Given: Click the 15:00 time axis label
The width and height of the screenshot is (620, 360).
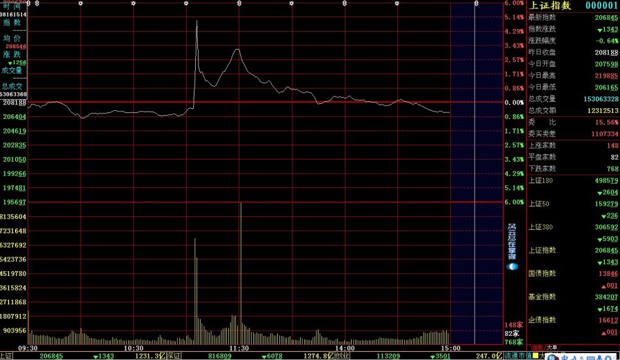Looking at the screenshot, I should click(x=451, y=348).
